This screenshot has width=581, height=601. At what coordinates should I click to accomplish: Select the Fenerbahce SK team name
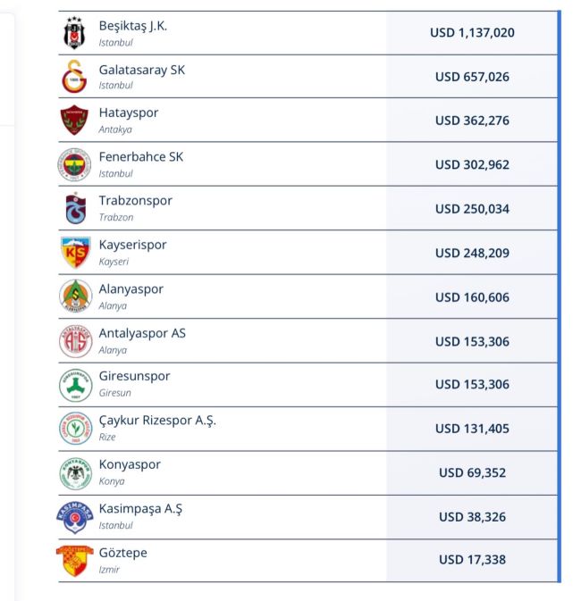click(141, 156)
